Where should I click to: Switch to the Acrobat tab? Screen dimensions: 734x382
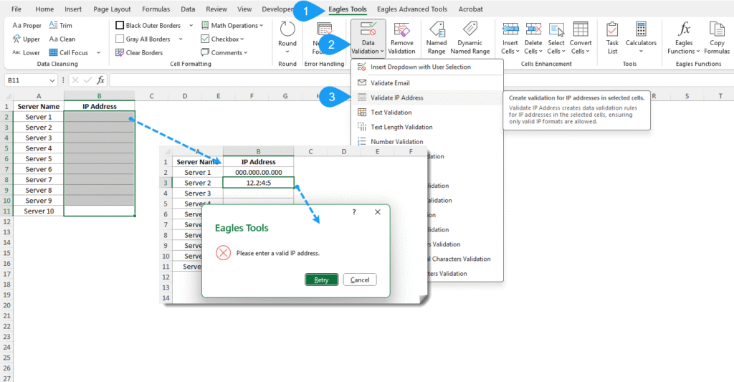tap(470, 9)
